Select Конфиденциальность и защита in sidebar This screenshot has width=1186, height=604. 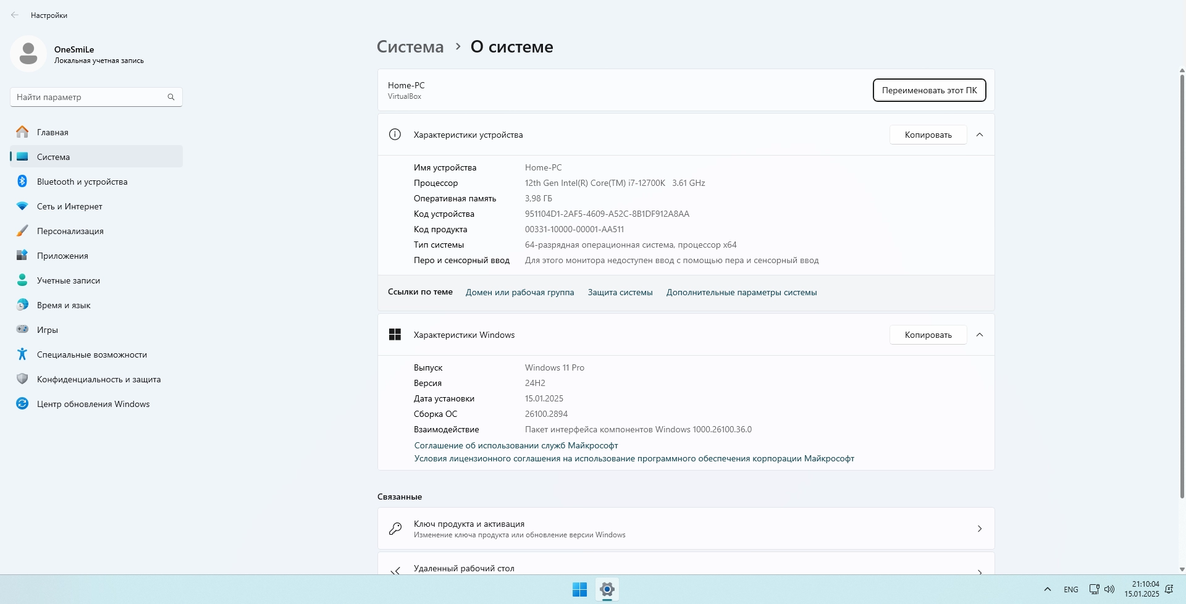96,379
